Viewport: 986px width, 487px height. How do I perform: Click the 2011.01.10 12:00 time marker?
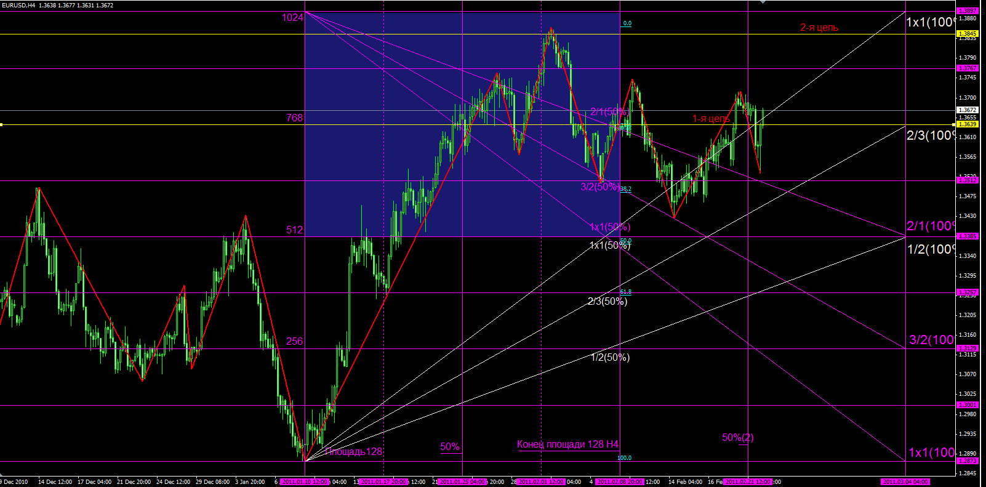pyautogui.click(x=305, y=482)
